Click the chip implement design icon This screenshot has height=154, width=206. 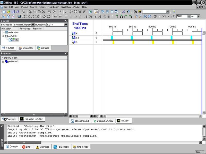point(19,16)
